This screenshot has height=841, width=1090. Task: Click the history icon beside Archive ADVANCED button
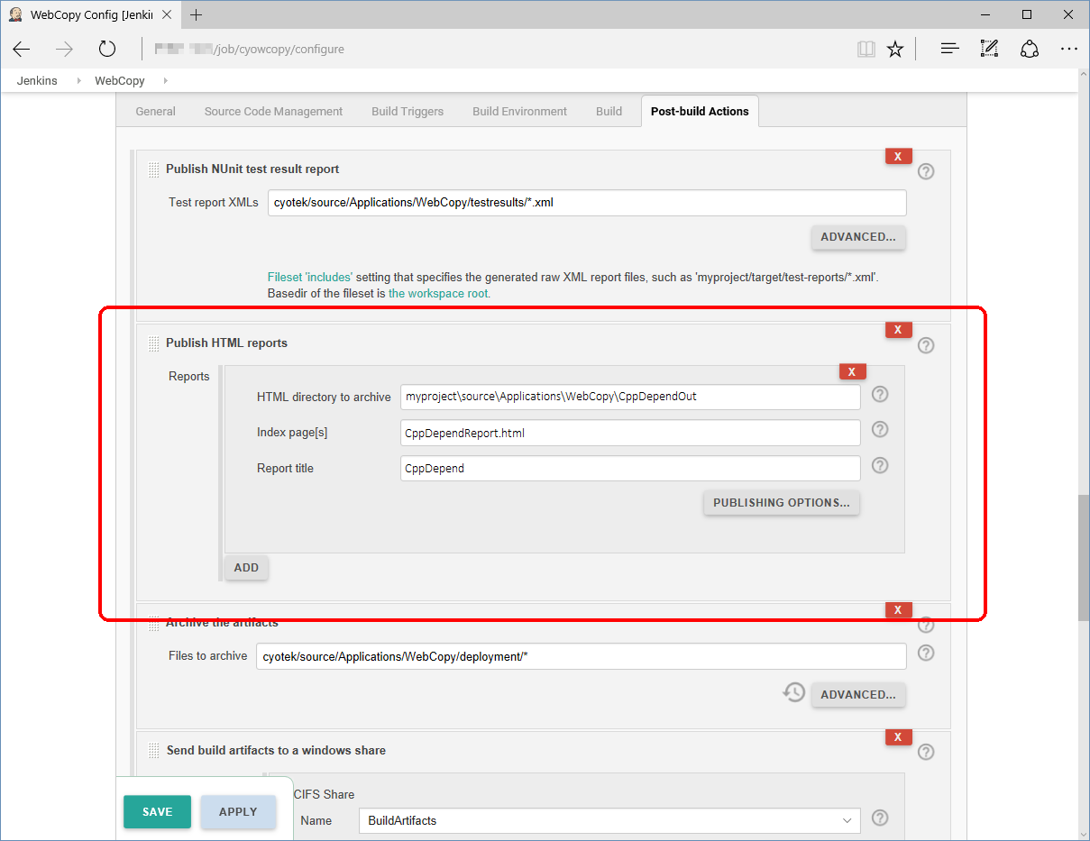point(793,693)
